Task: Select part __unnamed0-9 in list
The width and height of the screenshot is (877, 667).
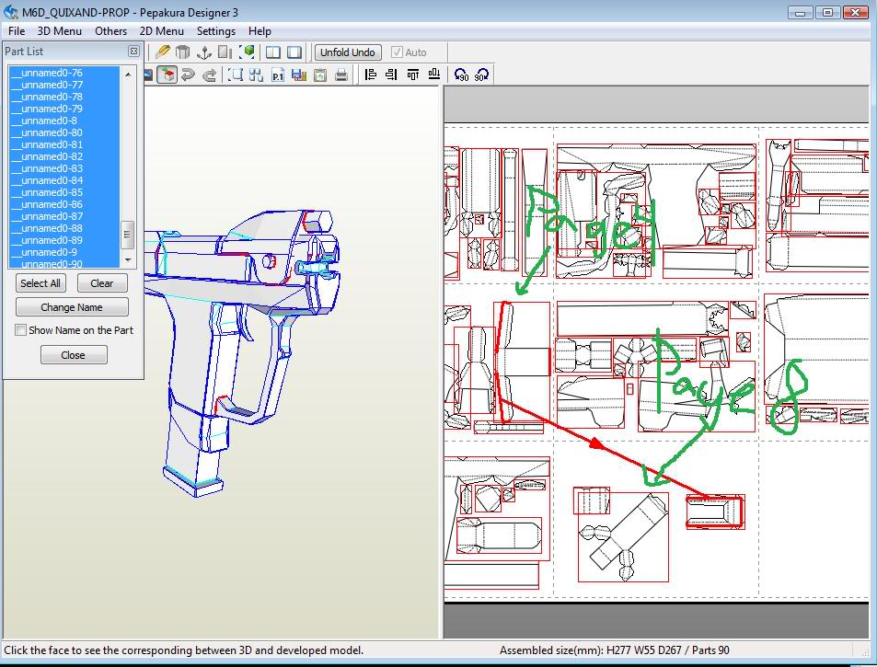Action: 64,252
